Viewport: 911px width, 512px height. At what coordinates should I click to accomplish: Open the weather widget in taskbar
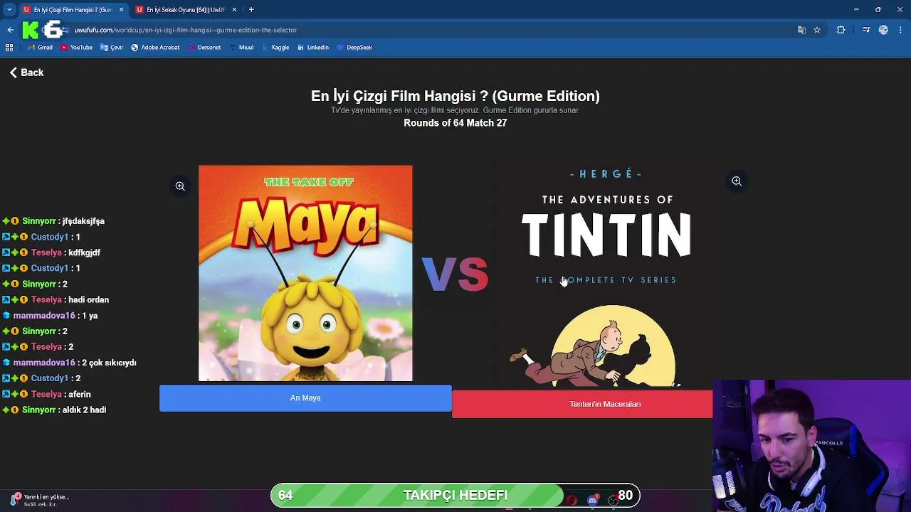[x=39, y=500]
